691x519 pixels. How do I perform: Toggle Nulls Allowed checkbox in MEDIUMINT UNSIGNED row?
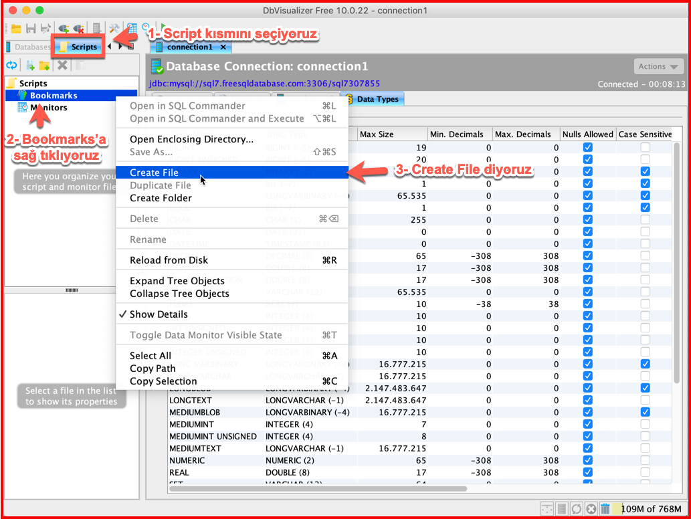click(x=587, y=435)
